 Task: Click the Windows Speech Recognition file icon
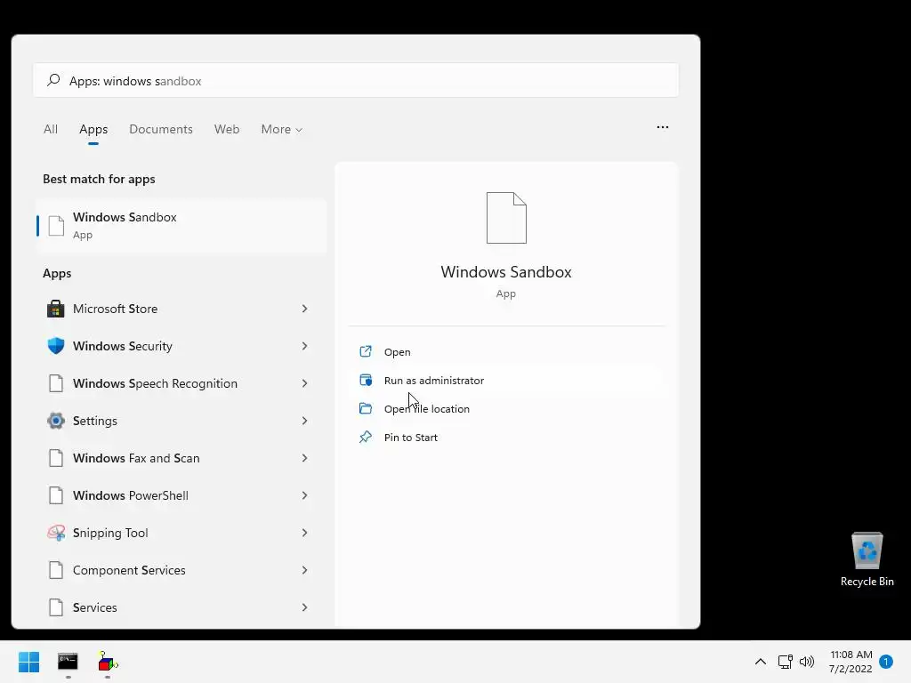tap(56, 383)
